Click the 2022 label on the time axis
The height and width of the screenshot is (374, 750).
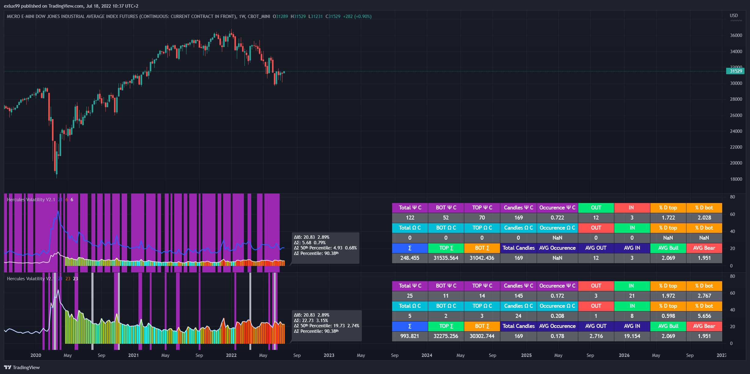pyautogui.click(x=231, y=355)
